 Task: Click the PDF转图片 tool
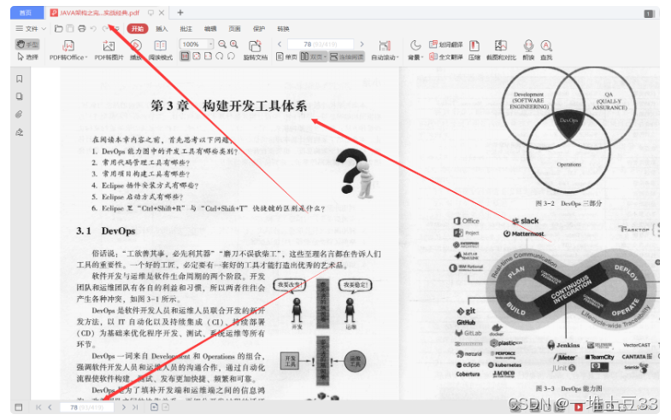point(109,50)
